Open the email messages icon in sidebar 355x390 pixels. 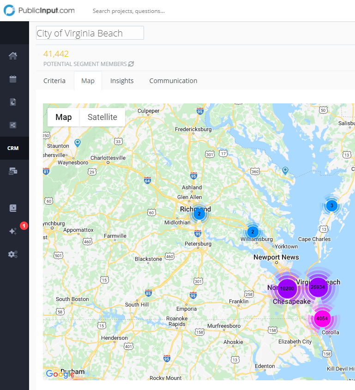(13, 171)
